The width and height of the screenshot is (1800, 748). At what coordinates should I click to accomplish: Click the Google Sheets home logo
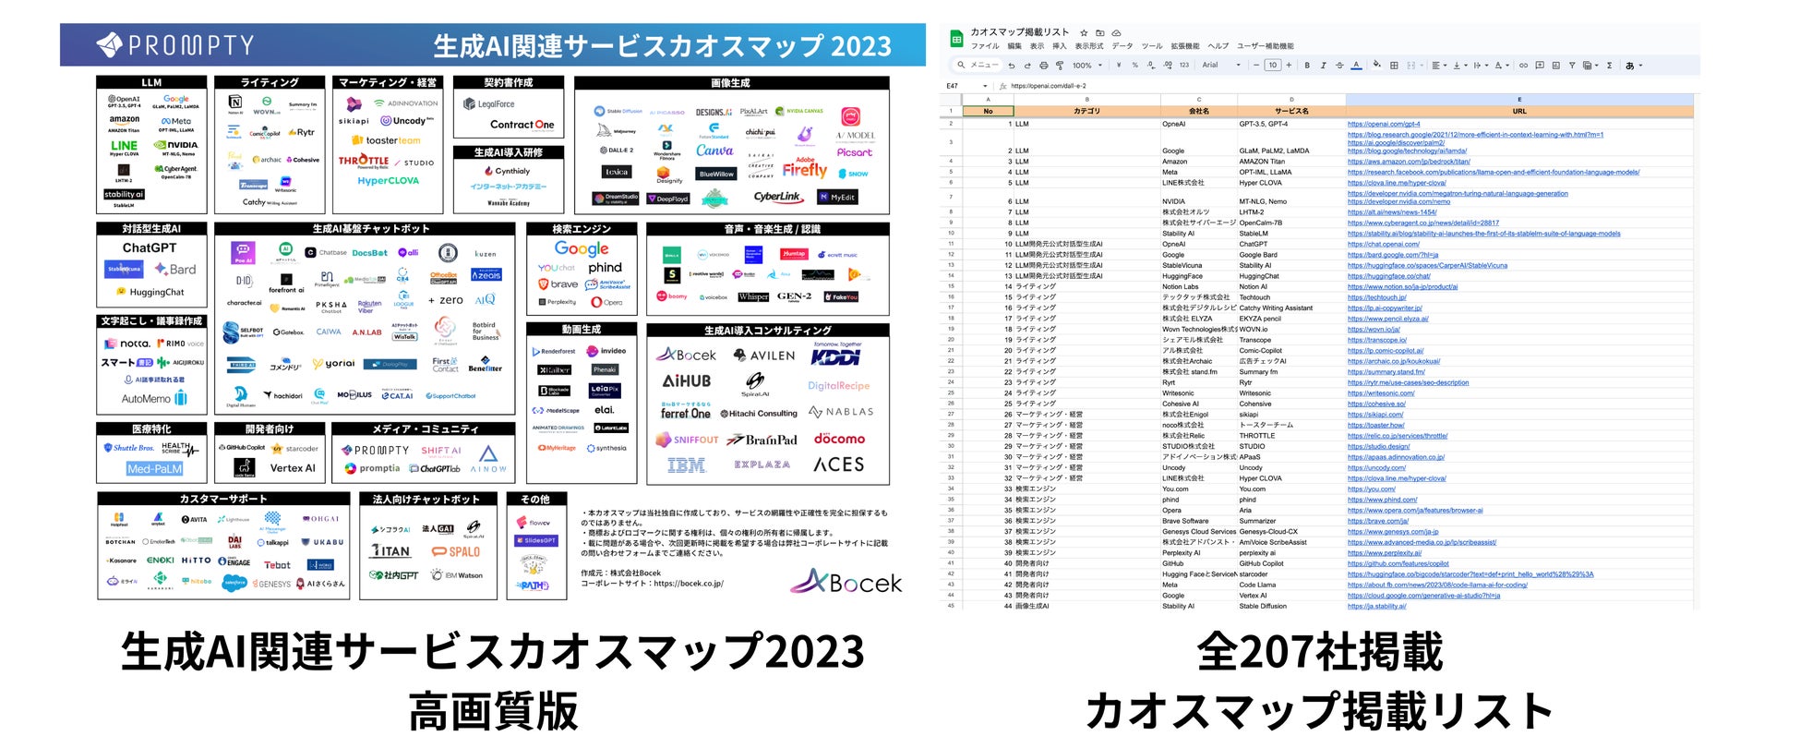[957, 38]
